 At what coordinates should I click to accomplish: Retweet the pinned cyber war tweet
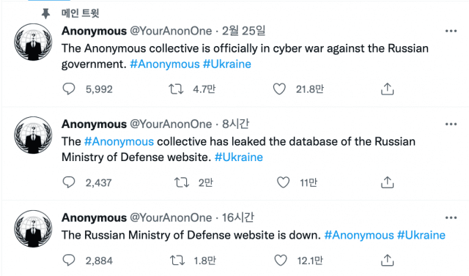point(176,89)
